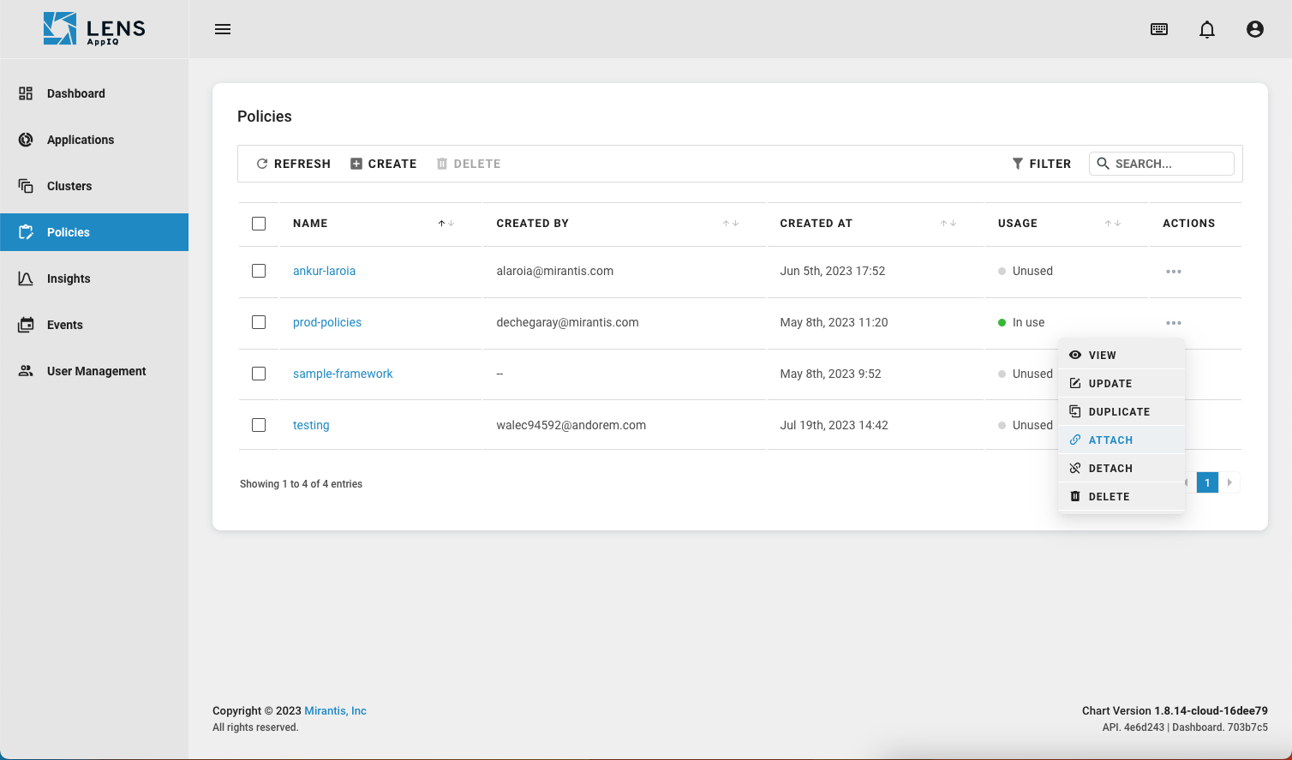Click the Filter funnel icon

tap(1018, 164)
